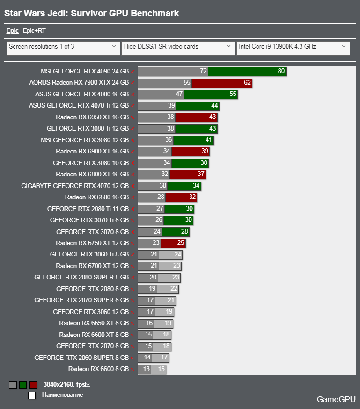The height and width of the screenshot is (409, 360).
Task: Click the ASUS GEFORCE RTX 4080 16 GB label
Action: [82, 94]
